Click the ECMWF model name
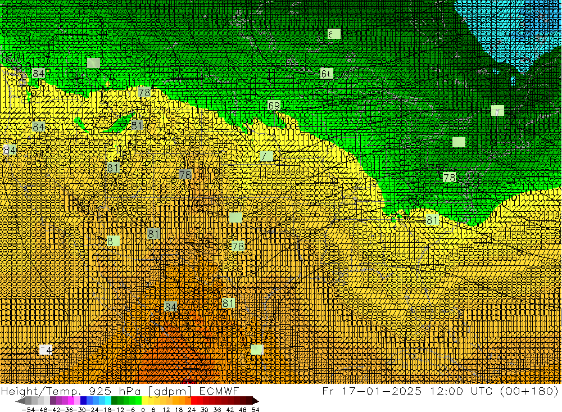 [x=219, y=391]
